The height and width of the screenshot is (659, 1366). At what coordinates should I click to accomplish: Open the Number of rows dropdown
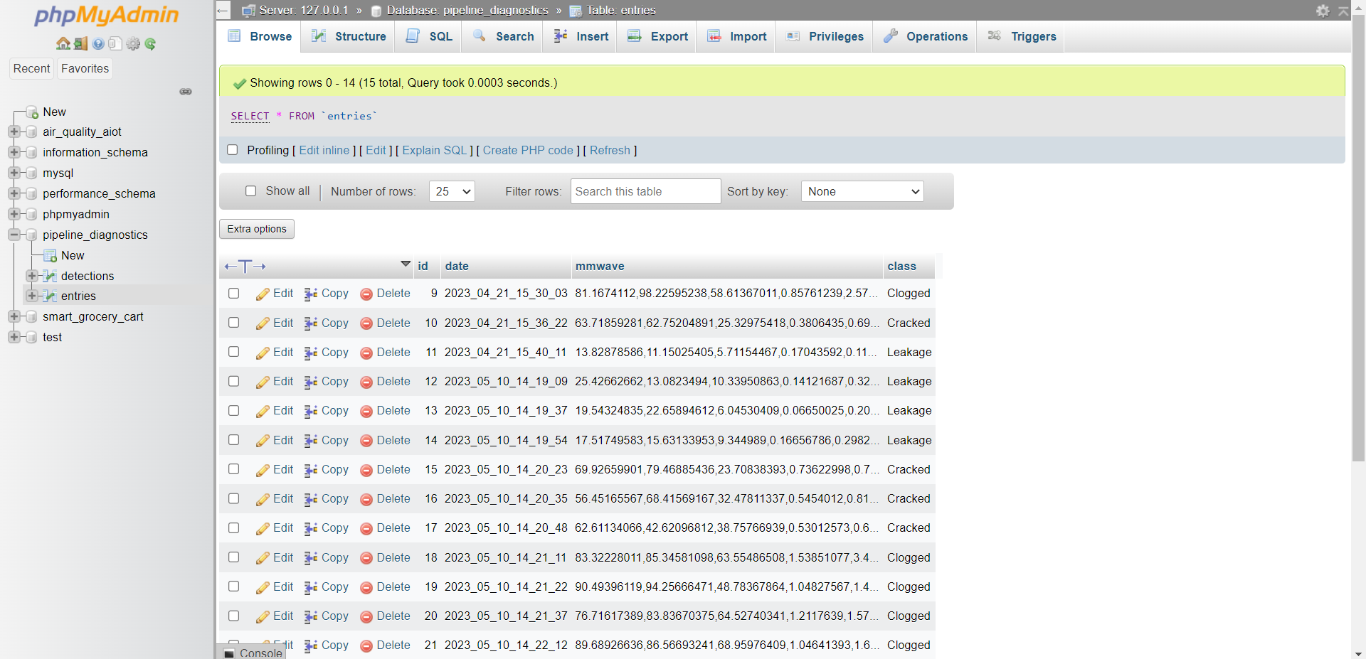click(x=451, y=191)
